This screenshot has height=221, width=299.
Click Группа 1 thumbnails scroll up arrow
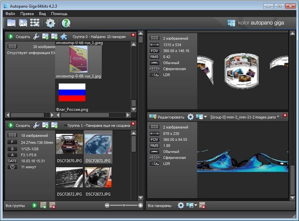pyautogui.click(x=134, y=133)
